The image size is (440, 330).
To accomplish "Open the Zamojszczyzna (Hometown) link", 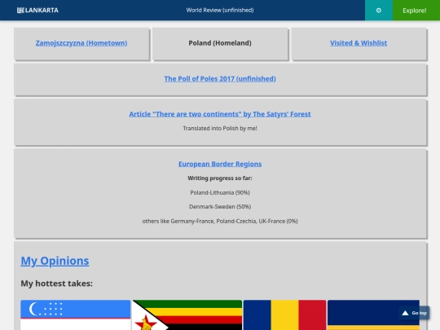I will 81,43.
